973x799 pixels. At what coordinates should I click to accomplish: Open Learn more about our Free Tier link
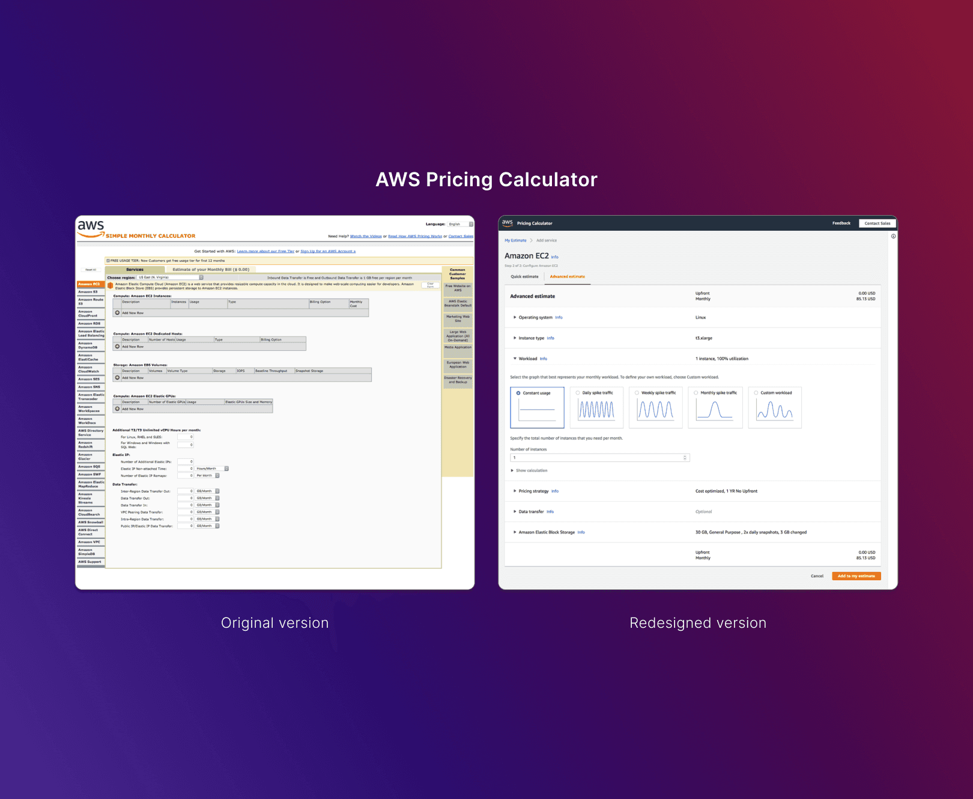pos(265,251)
